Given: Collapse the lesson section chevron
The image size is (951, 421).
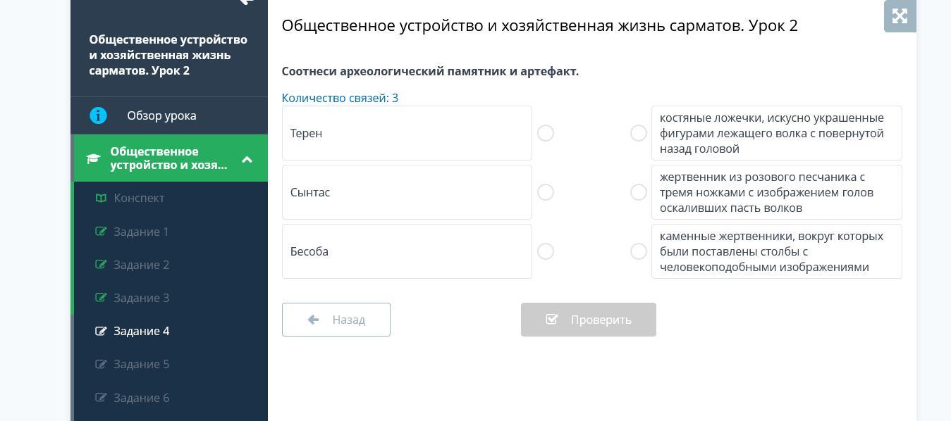Looking at the screenshot, I should pyautogui.click(x=247, y=159).
